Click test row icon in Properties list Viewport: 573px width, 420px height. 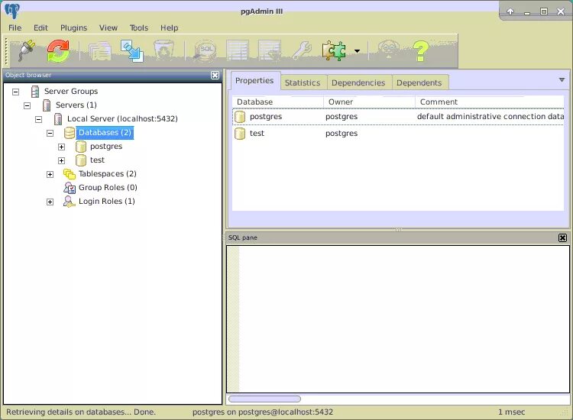[240, 134]
